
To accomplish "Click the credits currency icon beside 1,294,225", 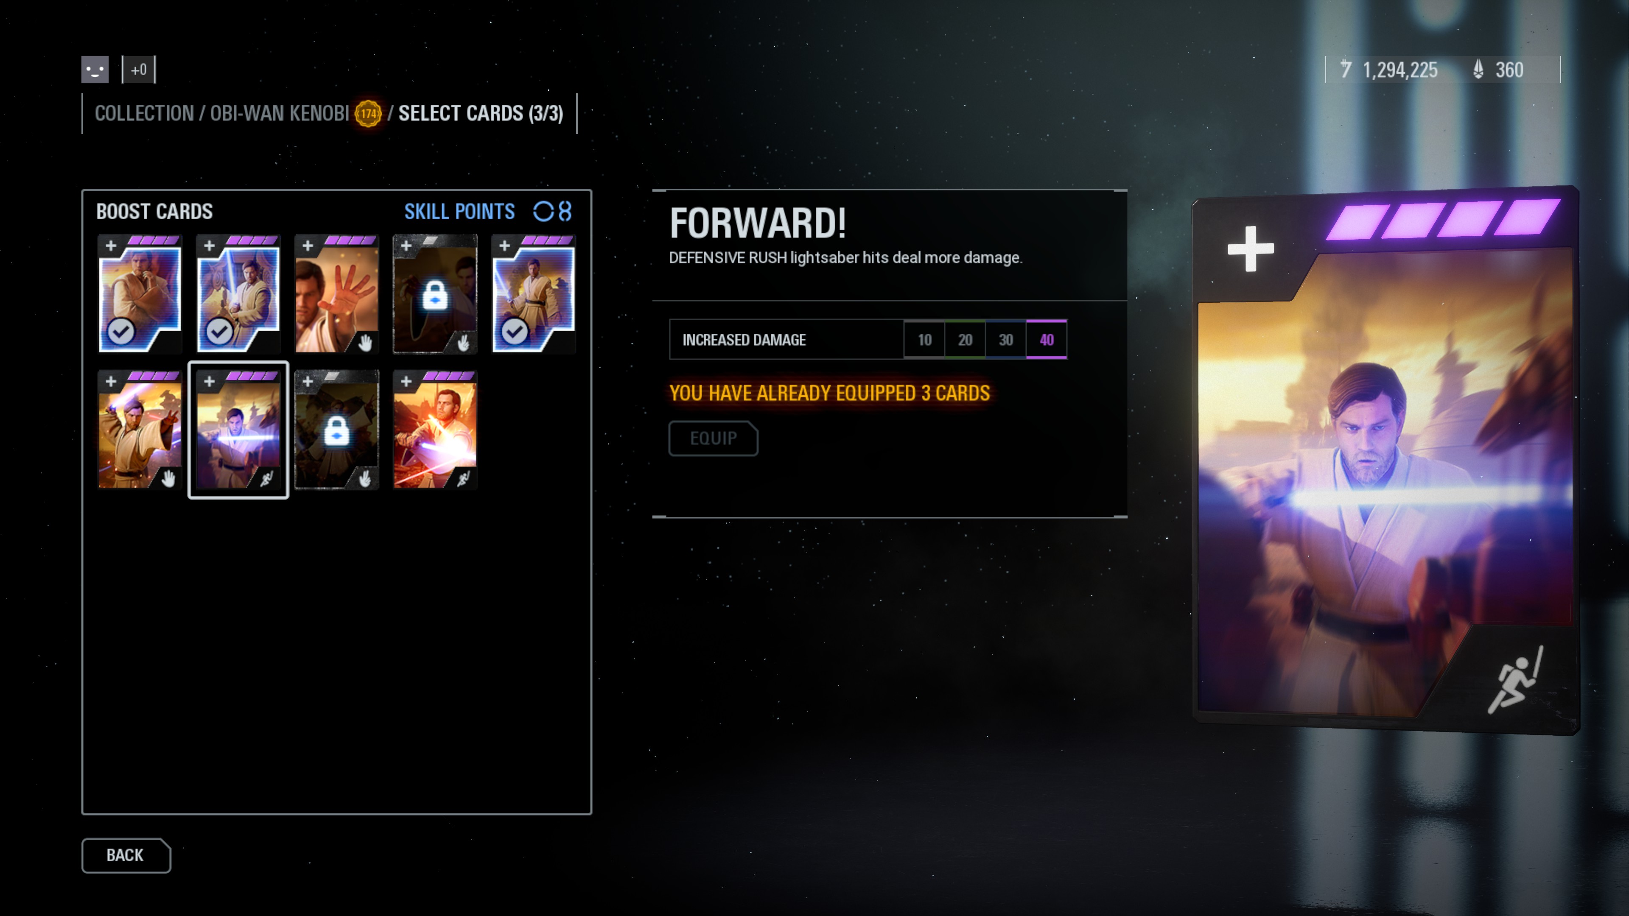I will pos(1346,70).
